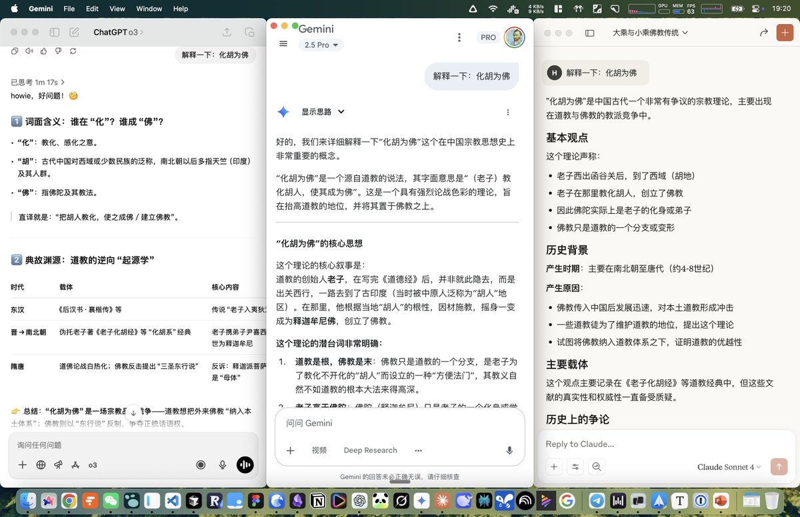This screenshot has height=517, width=800.
Task: Open the Gemini 2.5 Pro model dropdown
Action: (323, 45)
